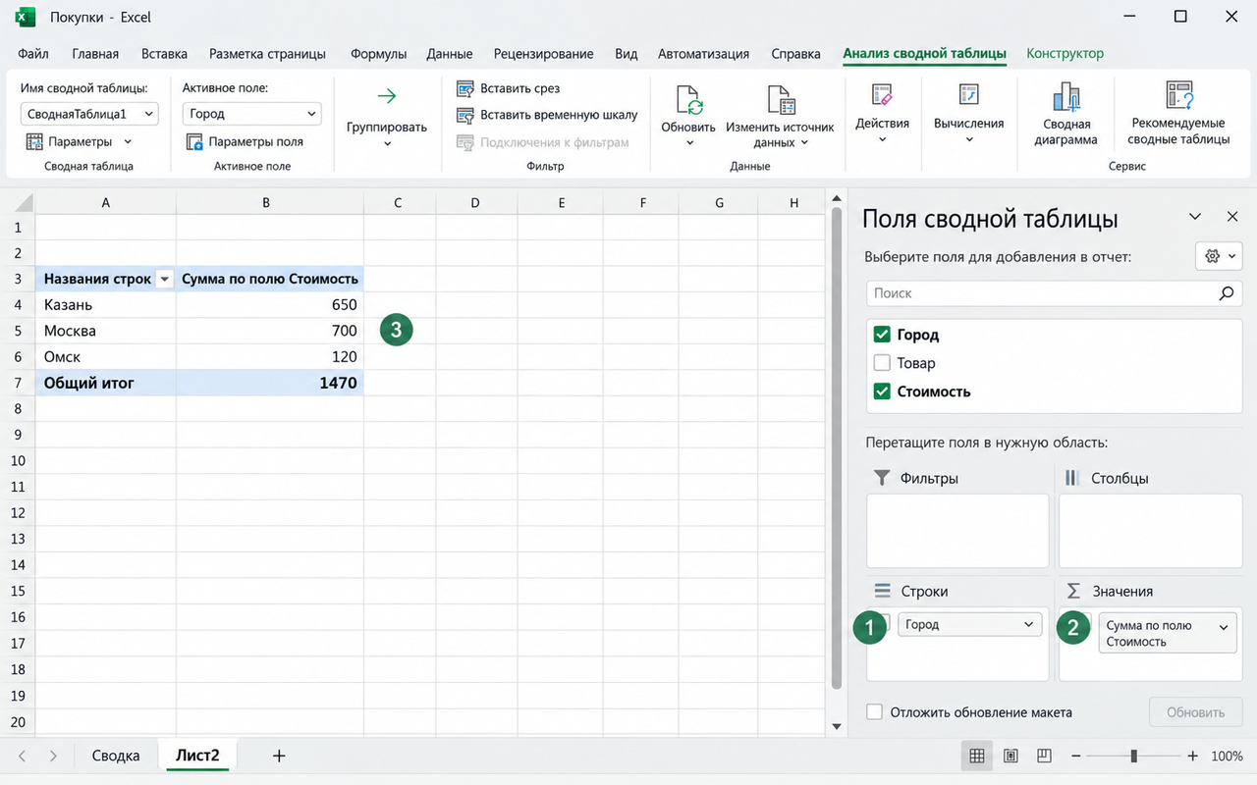Screen dimensions: 1257x785
Task: Open the Действия menu icon
Action: tap(882, 95)
